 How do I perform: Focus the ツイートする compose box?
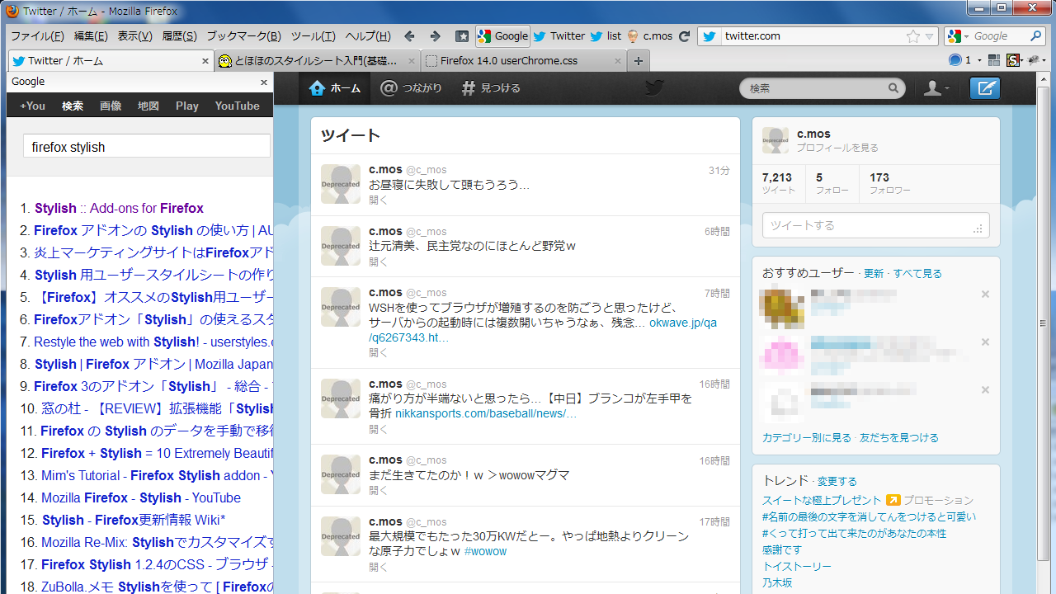point(875,225)
